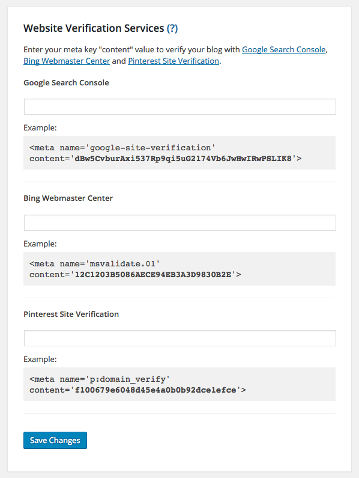Click the content value 'dBw5CvburAxi537Rp9qi5uG2174Vb6JwHwIRwPSLIK8'
The height and width of the screenshot is (478, 359).
[183, 159]
